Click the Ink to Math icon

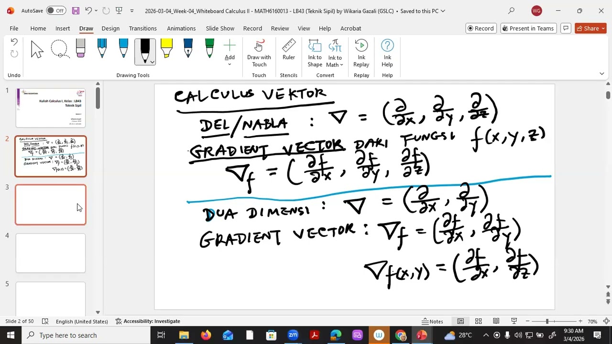(x=335, y=46)
